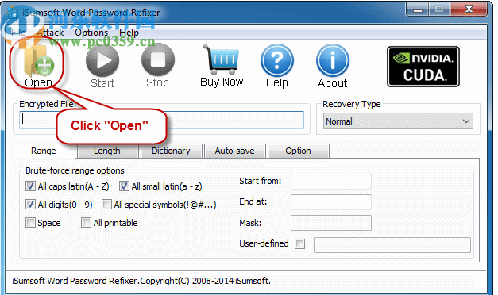Image resolution: width=498 pixels, height=295 pixels.
Task: Uncheck All small latin(a - z)
Action: [x=124, y=186]
